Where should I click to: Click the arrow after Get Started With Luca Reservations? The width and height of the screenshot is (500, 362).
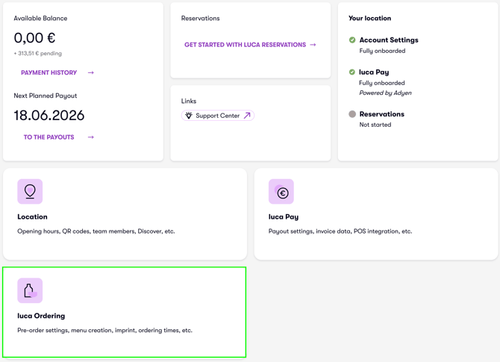[x=313, y=45]
